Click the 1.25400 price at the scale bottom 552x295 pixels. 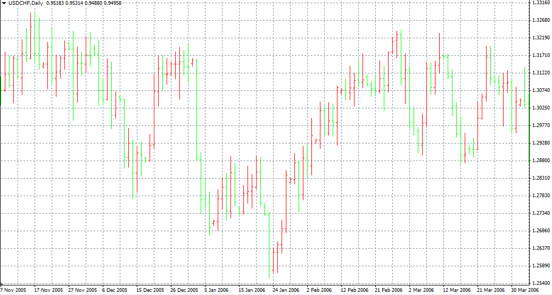coord(541,283)
